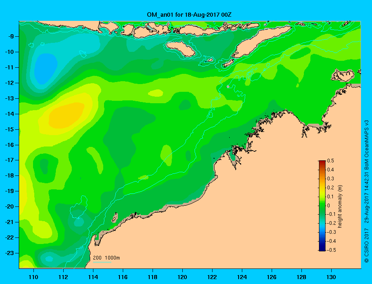The height and width of the screenshot is (284, 372).
Task: Click the blue negative anomaly eddy near -11
Action: (46, 69)
